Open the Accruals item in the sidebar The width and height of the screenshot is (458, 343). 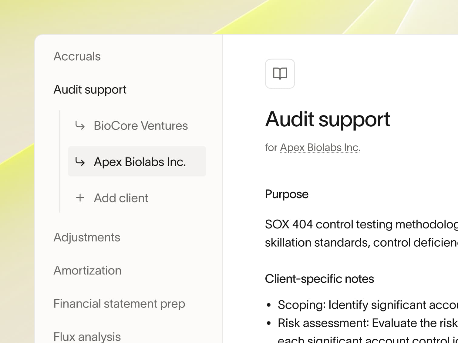[77, 56]
